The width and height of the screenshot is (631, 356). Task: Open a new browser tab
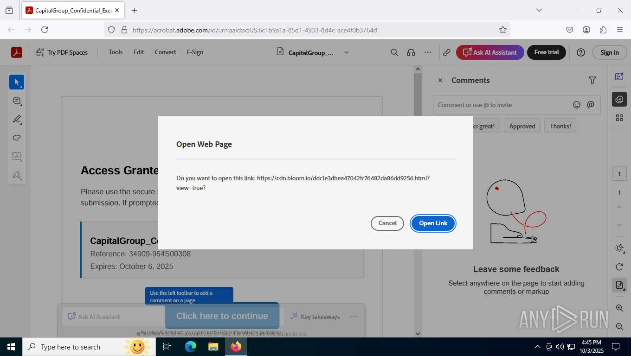(134, 10)
